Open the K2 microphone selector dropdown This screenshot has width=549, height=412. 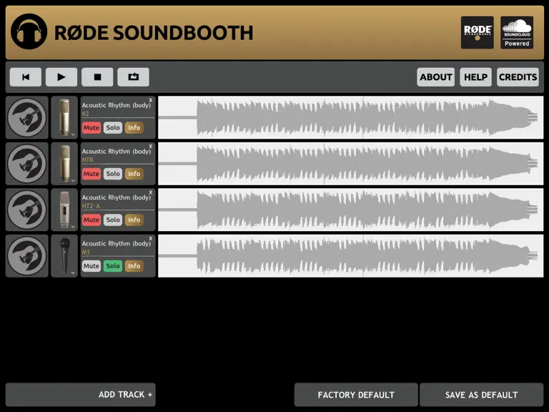[x=64, y=117]
